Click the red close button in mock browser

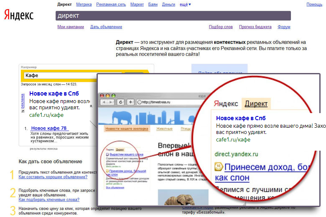[x=102, y=96]
